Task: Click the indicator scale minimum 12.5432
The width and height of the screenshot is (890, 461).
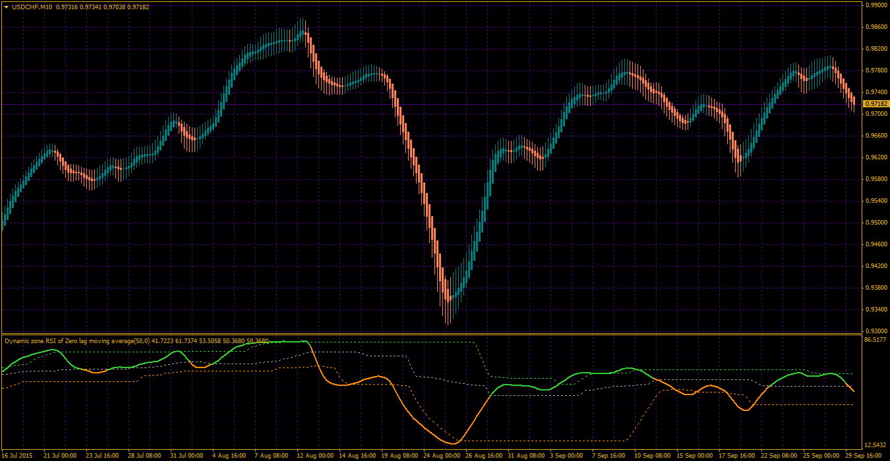Action: [875, 445]
